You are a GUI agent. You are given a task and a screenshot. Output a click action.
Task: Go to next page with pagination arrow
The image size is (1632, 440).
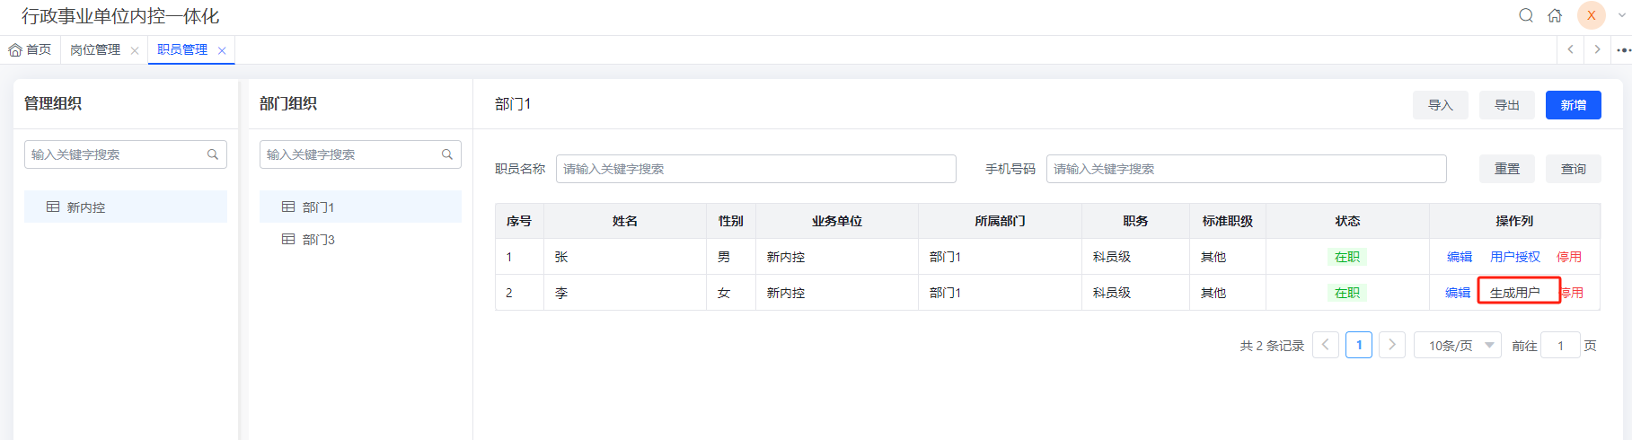pos(1392,345)
